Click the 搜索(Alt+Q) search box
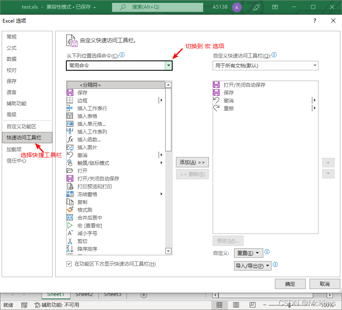 (x=157, y=7)
